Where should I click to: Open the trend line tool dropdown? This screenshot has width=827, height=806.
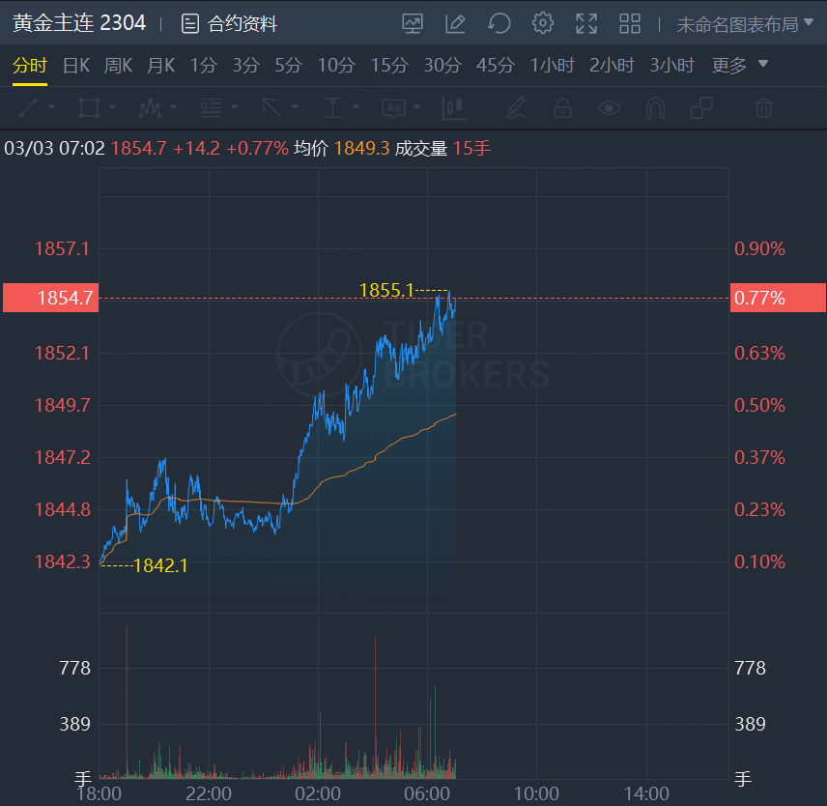click(38, 107)
